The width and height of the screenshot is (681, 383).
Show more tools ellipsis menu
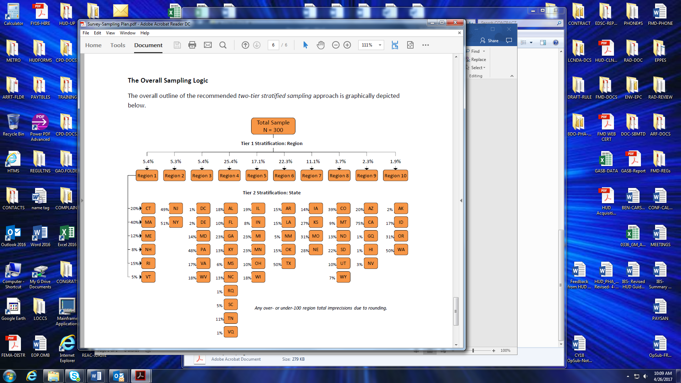[x=426, y=45]
